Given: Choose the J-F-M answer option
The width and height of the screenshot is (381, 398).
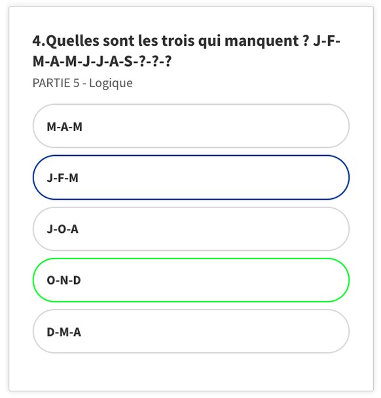Looking at the screenshot, I should click(x=191, y=177).
